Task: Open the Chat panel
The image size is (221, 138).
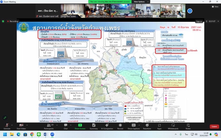Action: click(x=65, y=126)
